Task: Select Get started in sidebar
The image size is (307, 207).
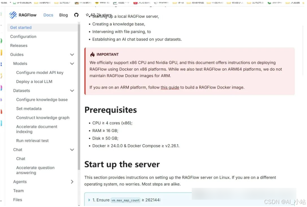Action: [x=43, y=27]
